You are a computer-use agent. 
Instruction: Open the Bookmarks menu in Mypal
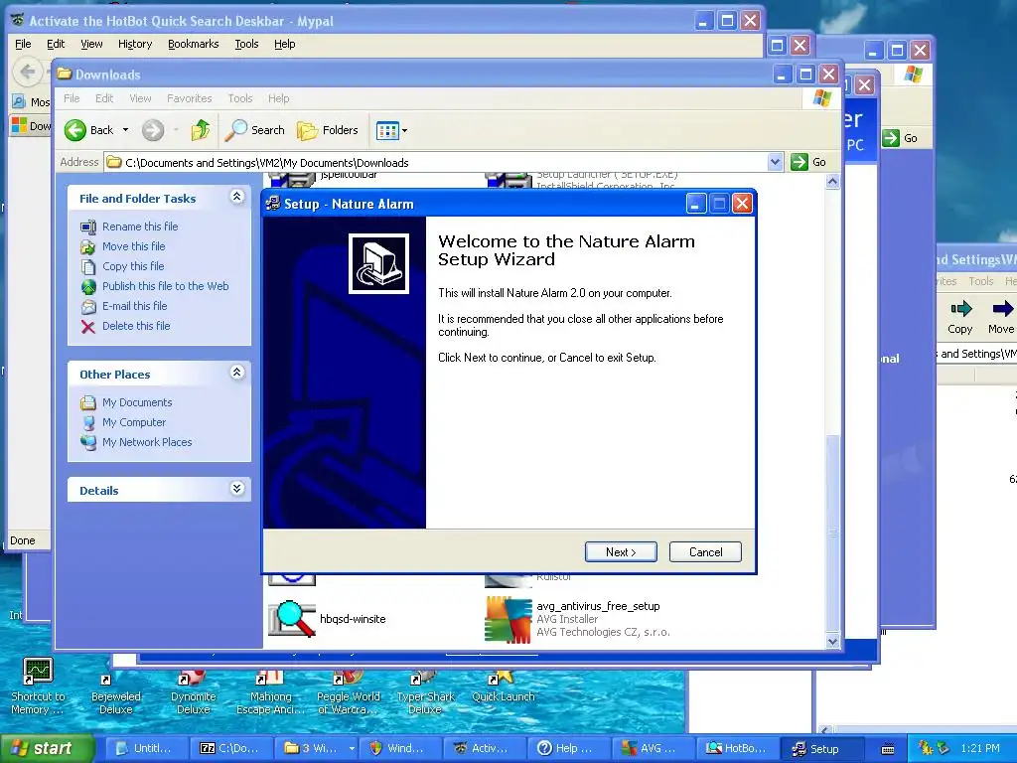(194, 44)
